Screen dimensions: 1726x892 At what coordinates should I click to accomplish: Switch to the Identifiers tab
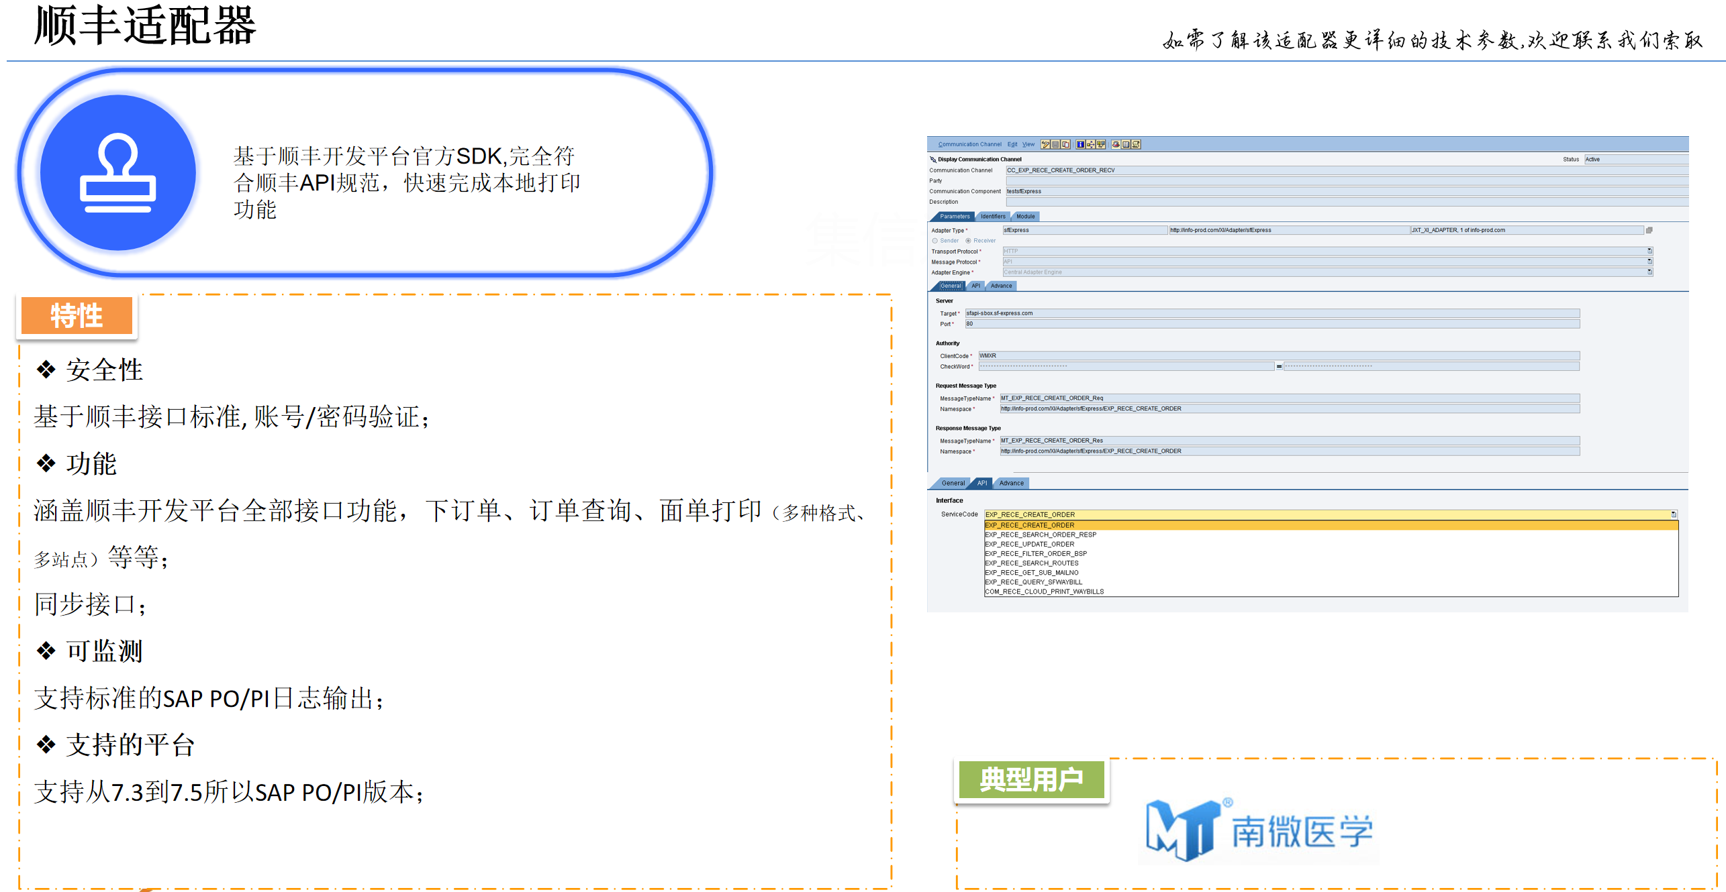point(993,217)
